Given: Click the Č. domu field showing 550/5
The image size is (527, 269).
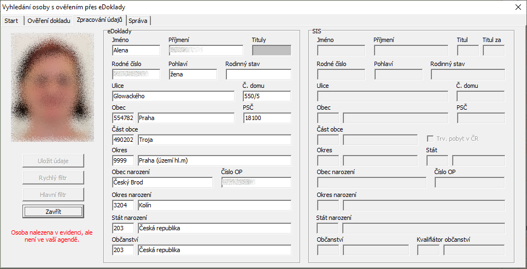Looking at the screenshot, I should (x=267, y=96).
